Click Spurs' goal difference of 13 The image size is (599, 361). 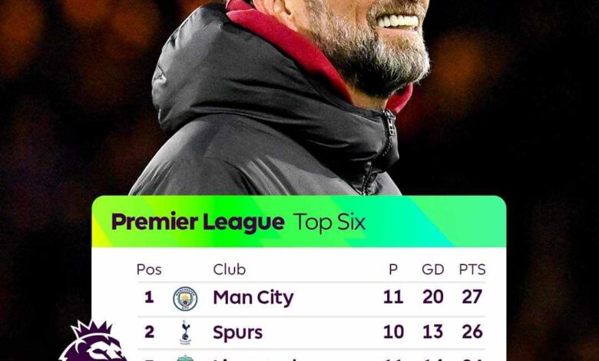tap(433, 332)
